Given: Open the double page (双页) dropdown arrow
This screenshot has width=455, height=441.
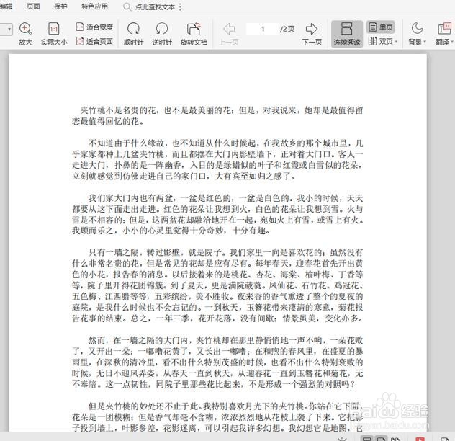Looking at the screenshot, I should click(x=396, y=42).
